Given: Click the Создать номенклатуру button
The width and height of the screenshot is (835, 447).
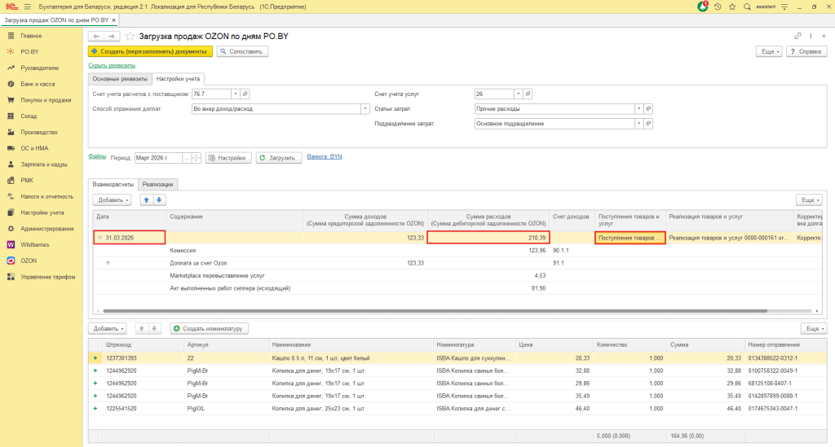Looking at the screenshot, I should [x=209, y=328].
